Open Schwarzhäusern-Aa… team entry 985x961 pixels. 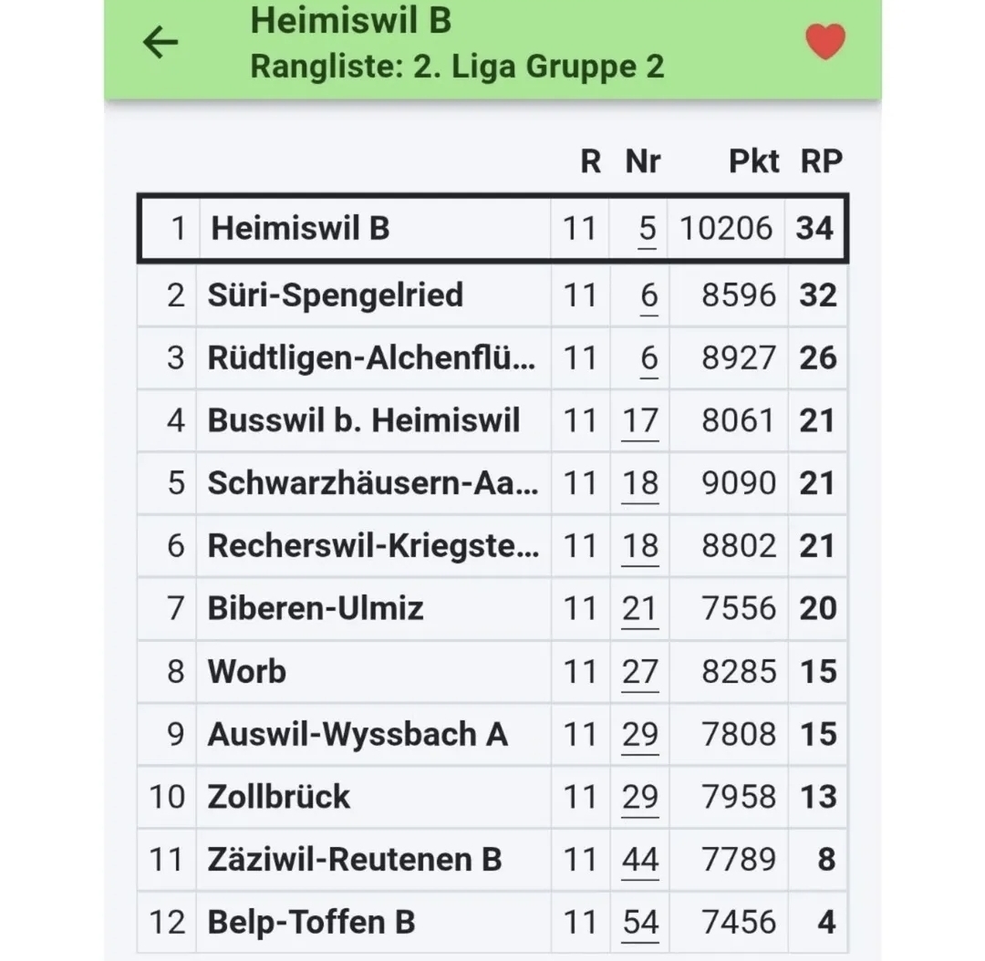click(372, 483)
